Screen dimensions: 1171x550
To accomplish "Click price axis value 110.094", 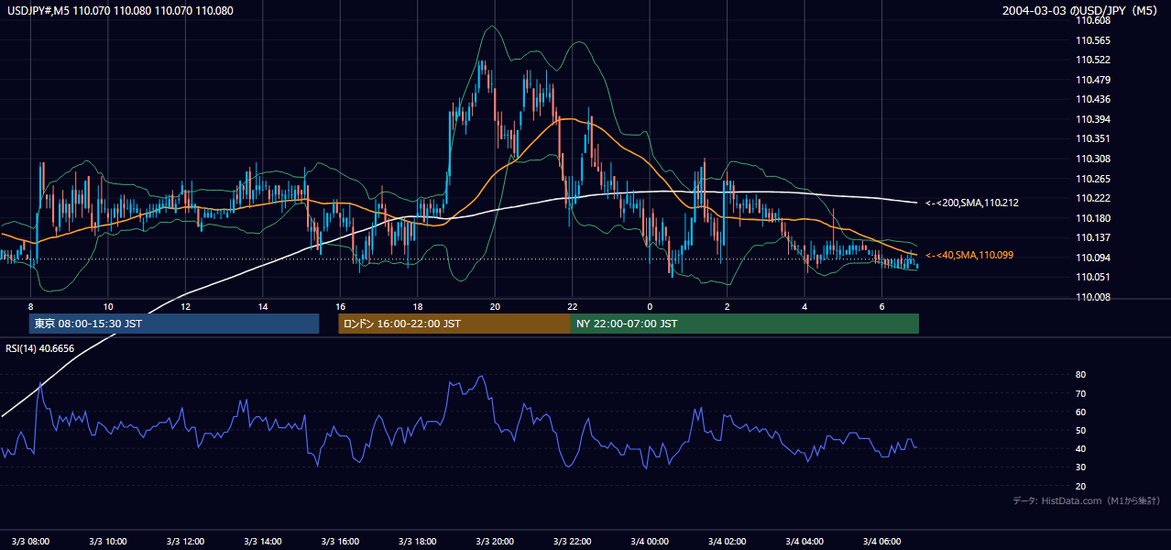I will click(1093, 258).
